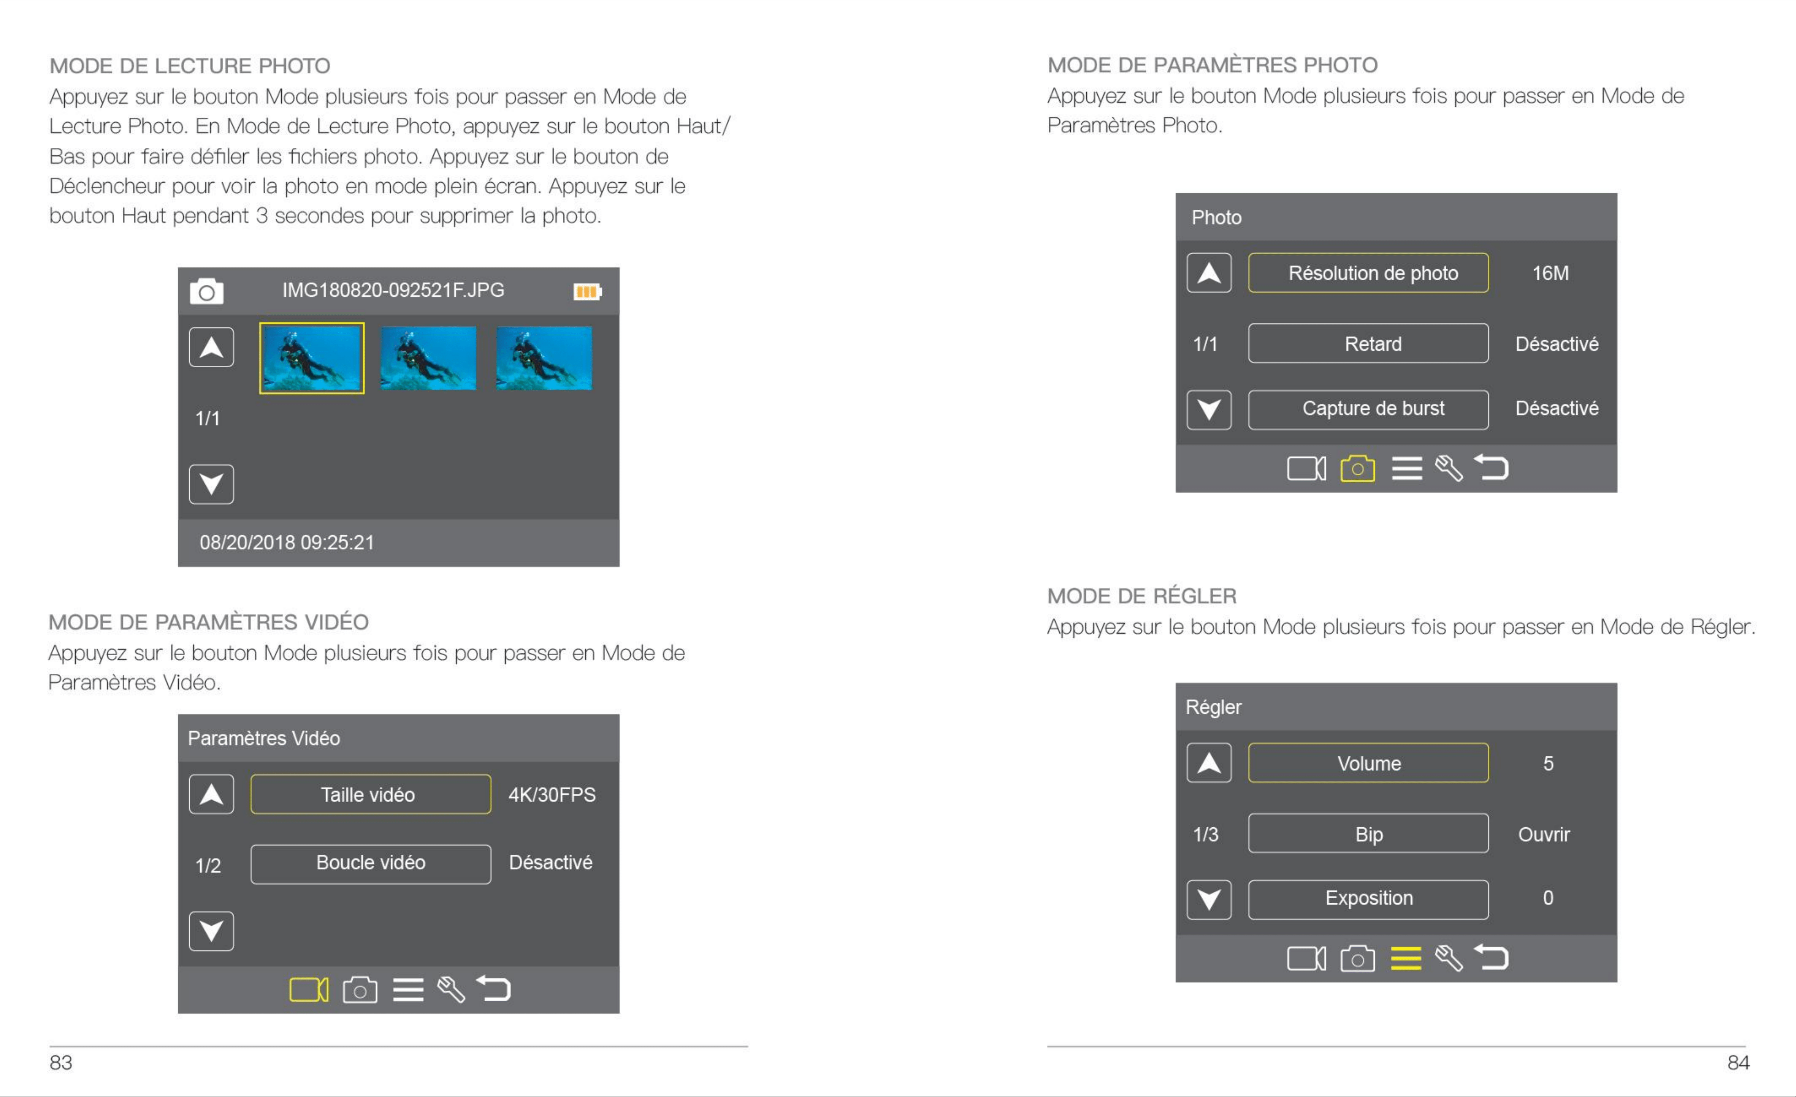Select the Exposition option
1796x1097 pixels.
point(1369,900)
